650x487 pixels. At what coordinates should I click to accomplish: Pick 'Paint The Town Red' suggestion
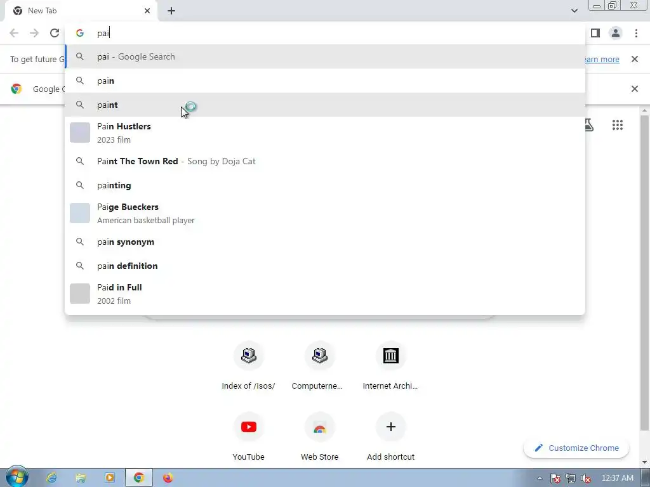click(x=325, y=161)
